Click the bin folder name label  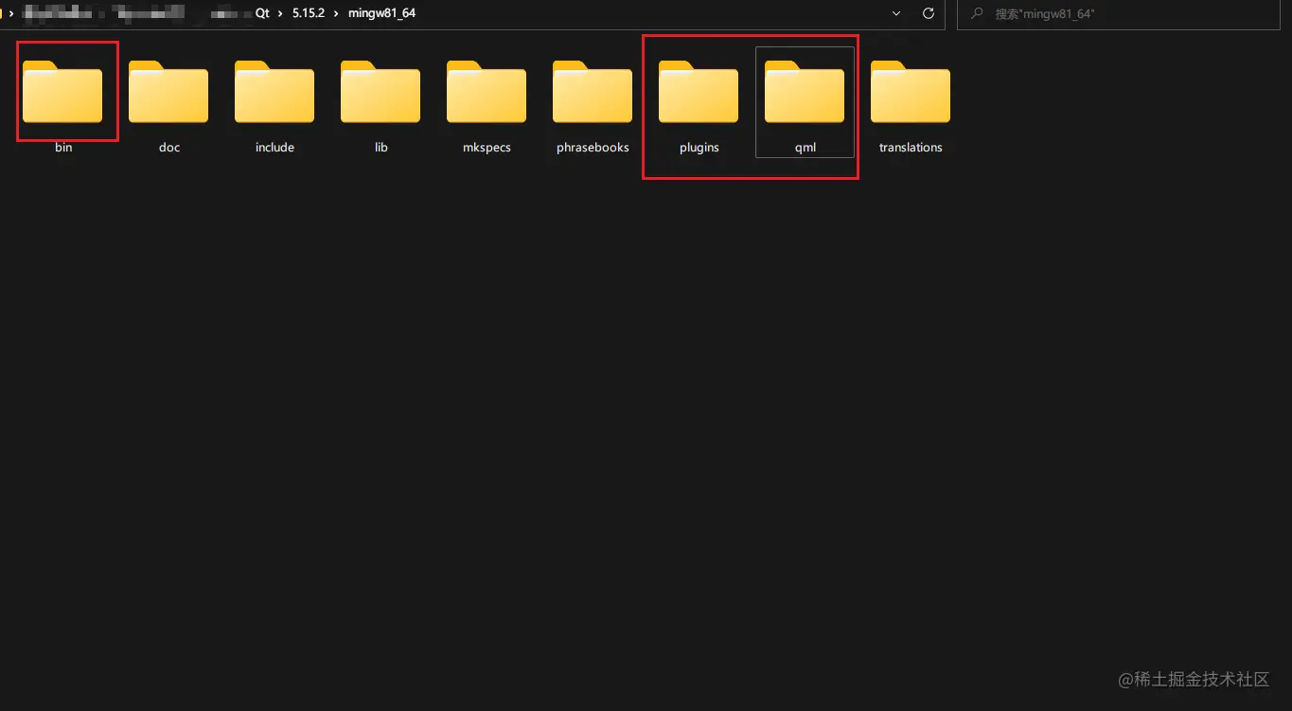coord(63,148)
